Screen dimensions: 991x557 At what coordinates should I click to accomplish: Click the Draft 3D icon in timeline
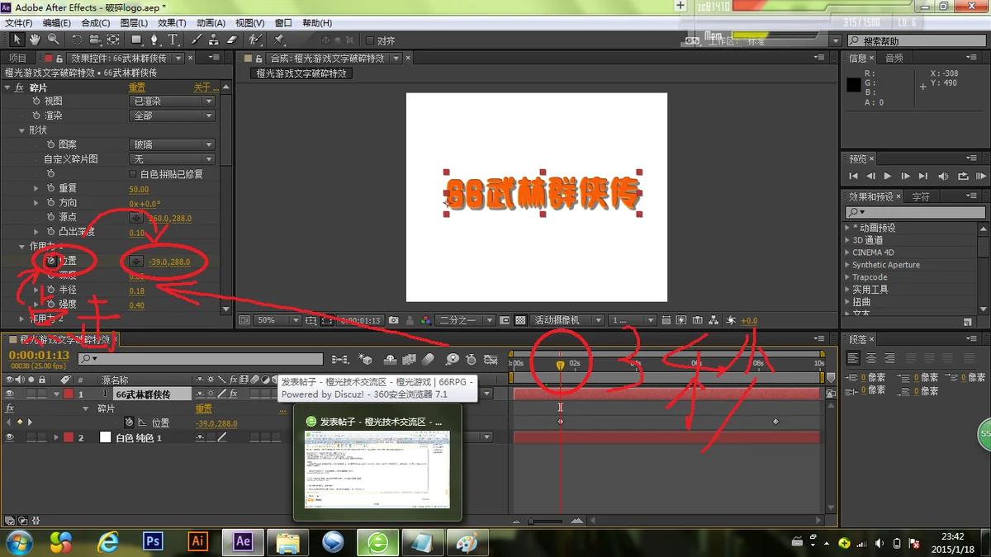click(x=367, y=359)
